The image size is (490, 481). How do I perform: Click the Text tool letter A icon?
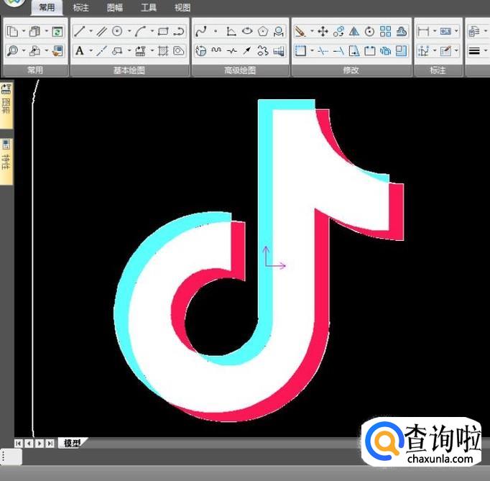pos(79,51)
